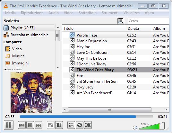Click the VLC cone title icon
Viewport: 172px width, 133px height.
coord(6,6)
